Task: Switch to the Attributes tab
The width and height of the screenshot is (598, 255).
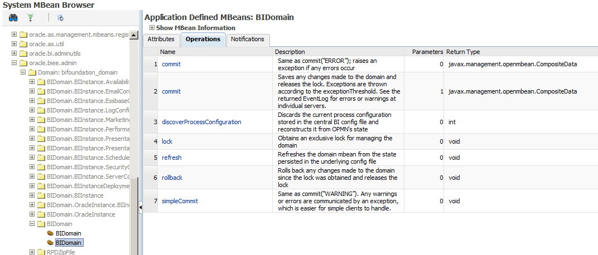Action: [x=161, y=39]
